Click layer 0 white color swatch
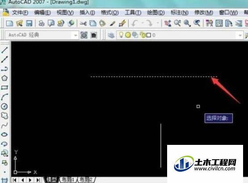The width and height of the screenshot is (248, 183). point(149,35)
